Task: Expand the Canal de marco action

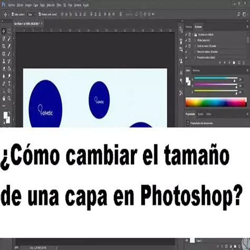Action: click(x=195, y=46)
